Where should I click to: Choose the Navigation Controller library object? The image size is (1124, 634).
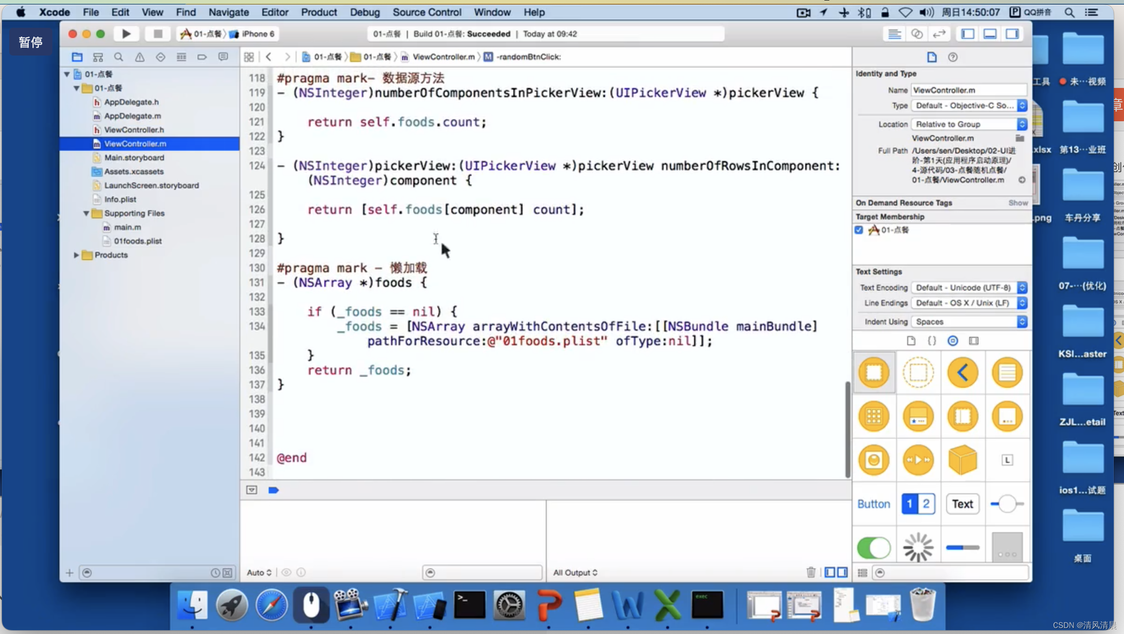(x=962, y=373)
